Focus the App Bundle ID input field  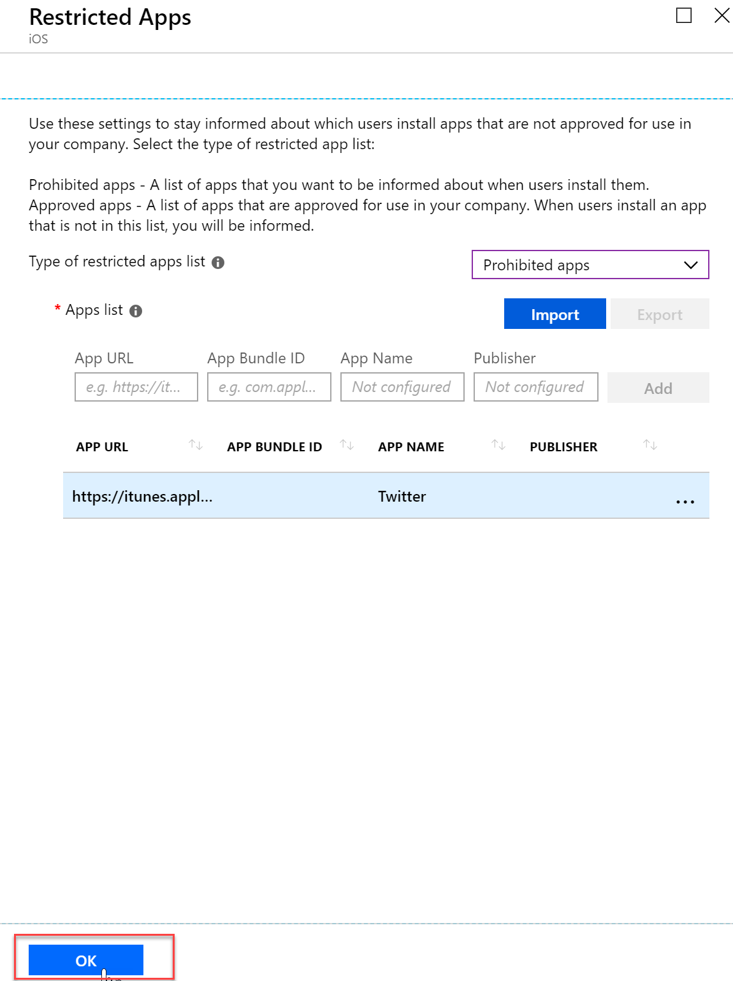[x=269, y=387]
